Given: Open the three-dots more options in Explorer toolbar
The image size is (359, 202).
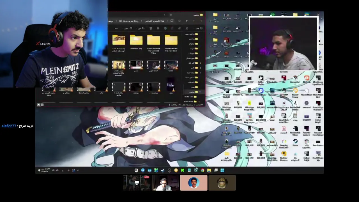Looking at the screenshot, I should (x=116, y=28).
